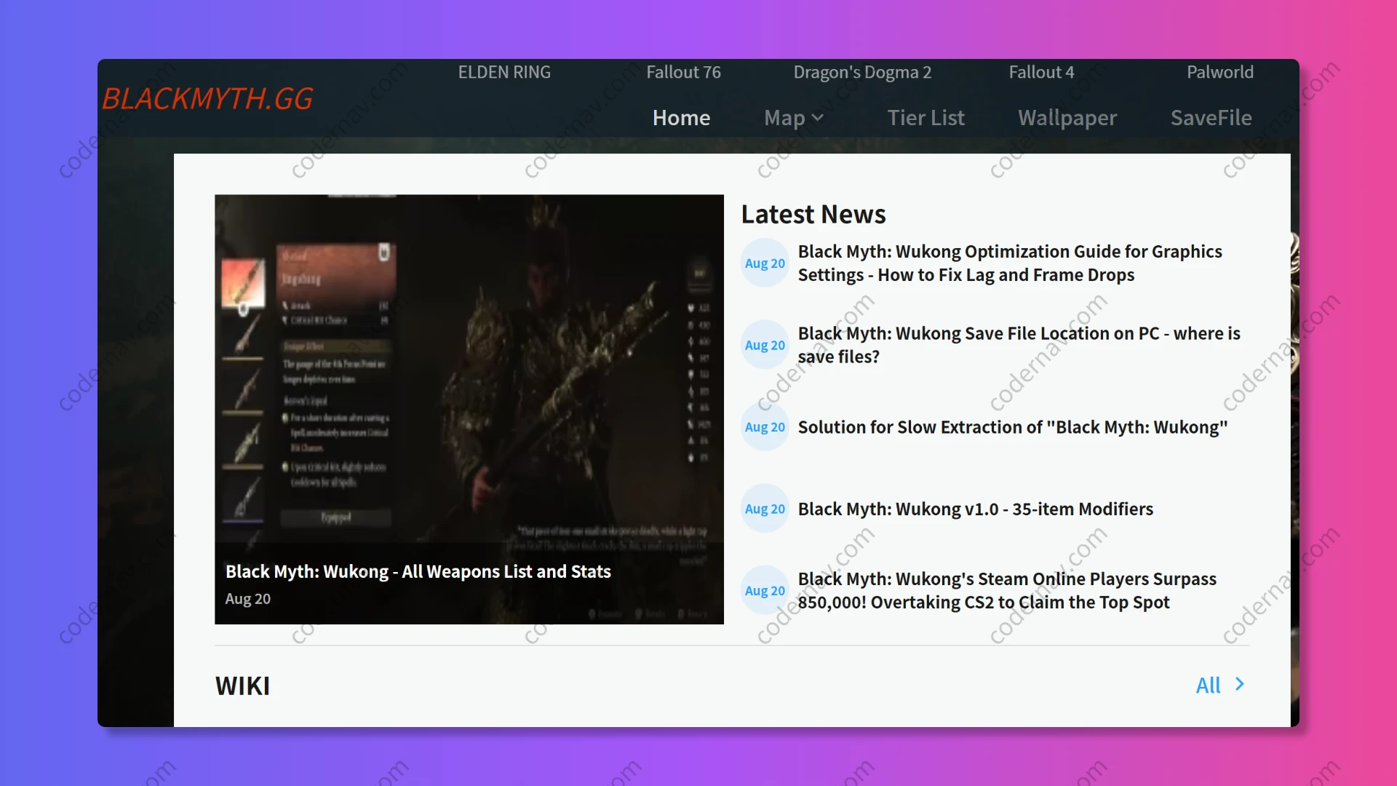1397x786 pixels.
Task: Click the BLACKMYTH.GG site logo
Action: pos(207,99)
